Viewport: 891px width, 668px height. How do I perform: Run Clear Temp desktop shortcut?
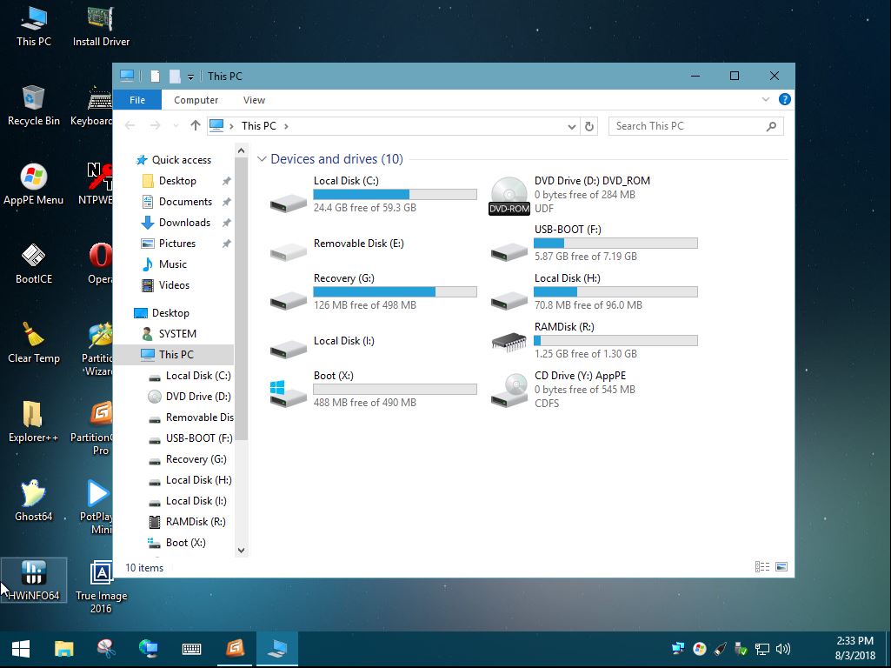tap(34, 343)
